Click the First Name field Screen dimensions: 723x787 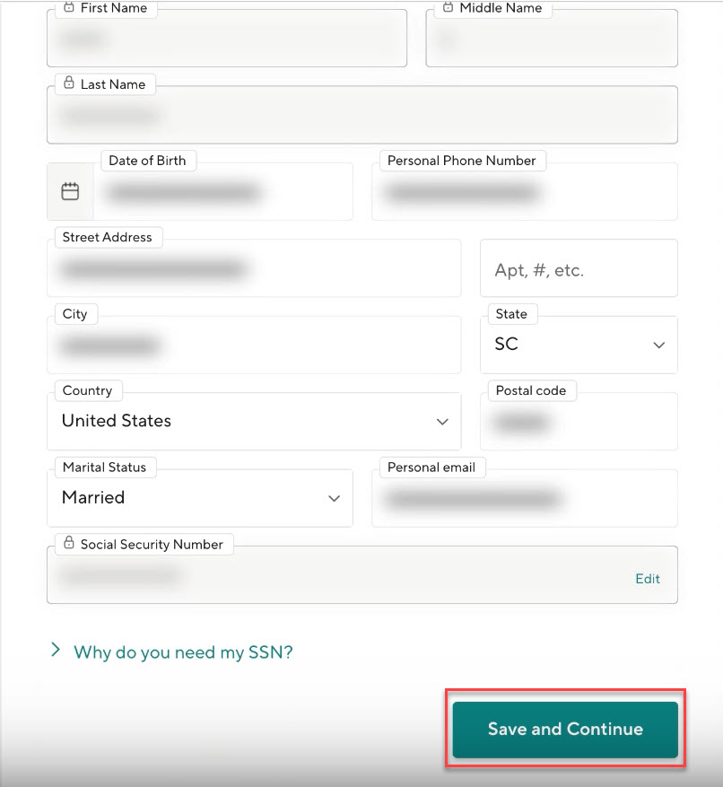226,40
